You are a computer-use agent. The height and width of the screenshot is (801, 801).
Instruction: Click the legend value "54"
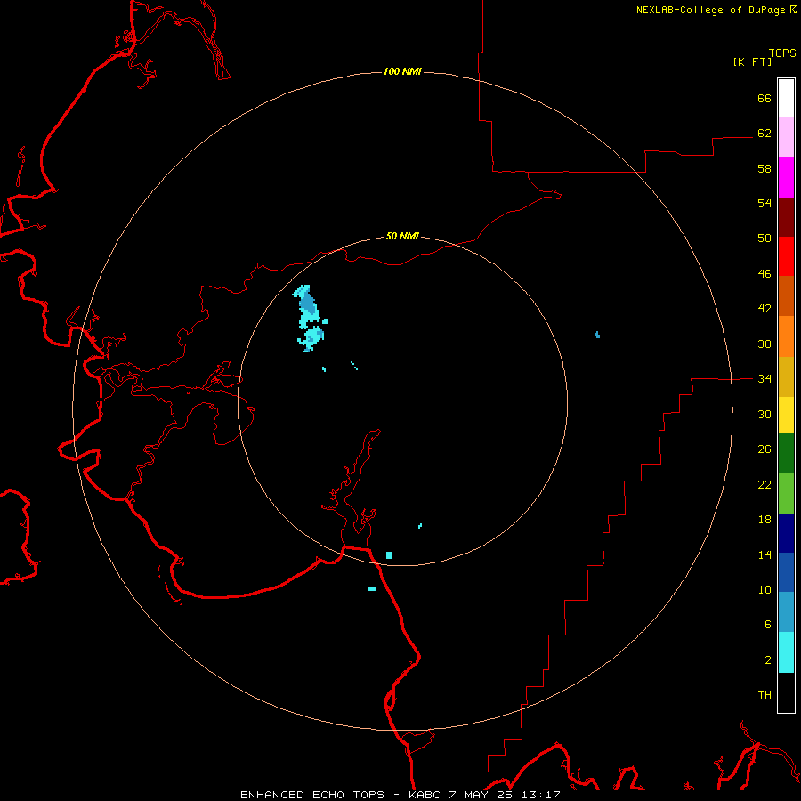pyautogui.click(x=765, y=203)
